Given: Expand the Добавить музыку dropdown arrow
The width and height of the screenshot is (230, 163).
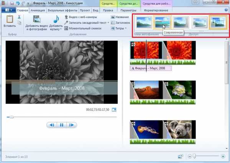Looking at the screenshot, I should pos(61,29).
